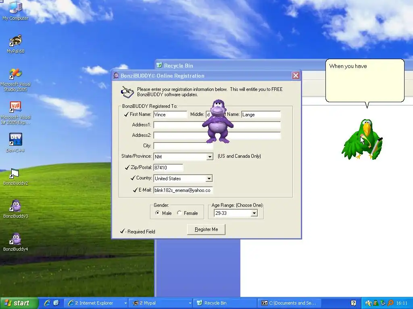
Task: Launch Dev-C++ desktop shortcut
Action: pyautogui.click(x=16, y=142)
